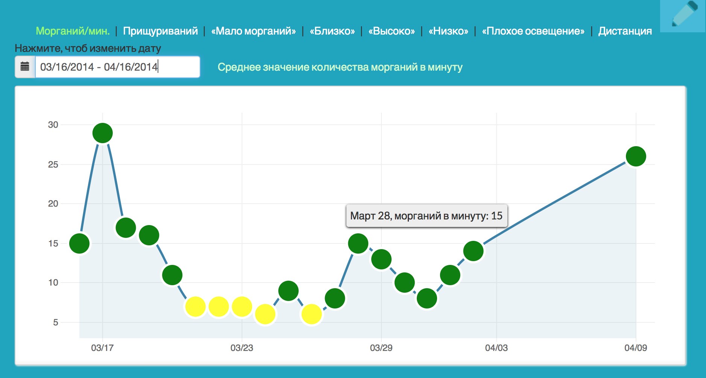Switch to the «Высоко» tab

pyautogui.click(x=393, y=31)
